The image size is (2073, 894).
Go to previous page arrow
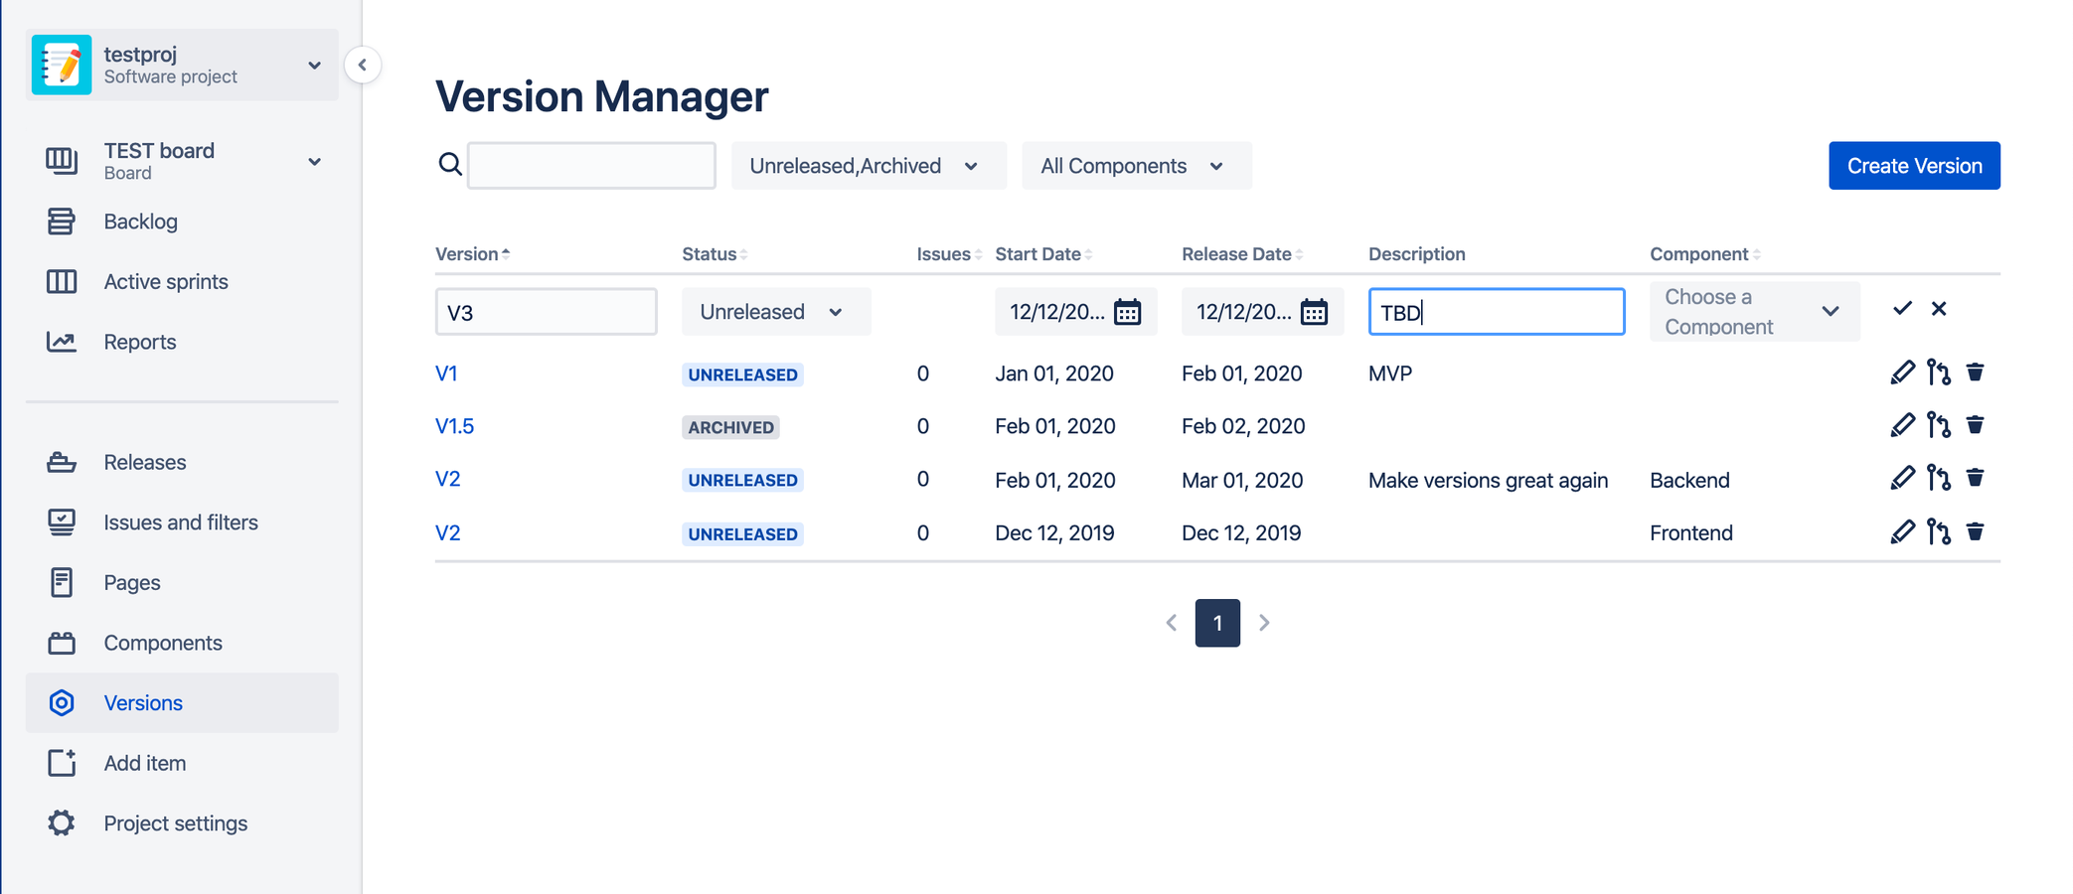point(1172,623)
